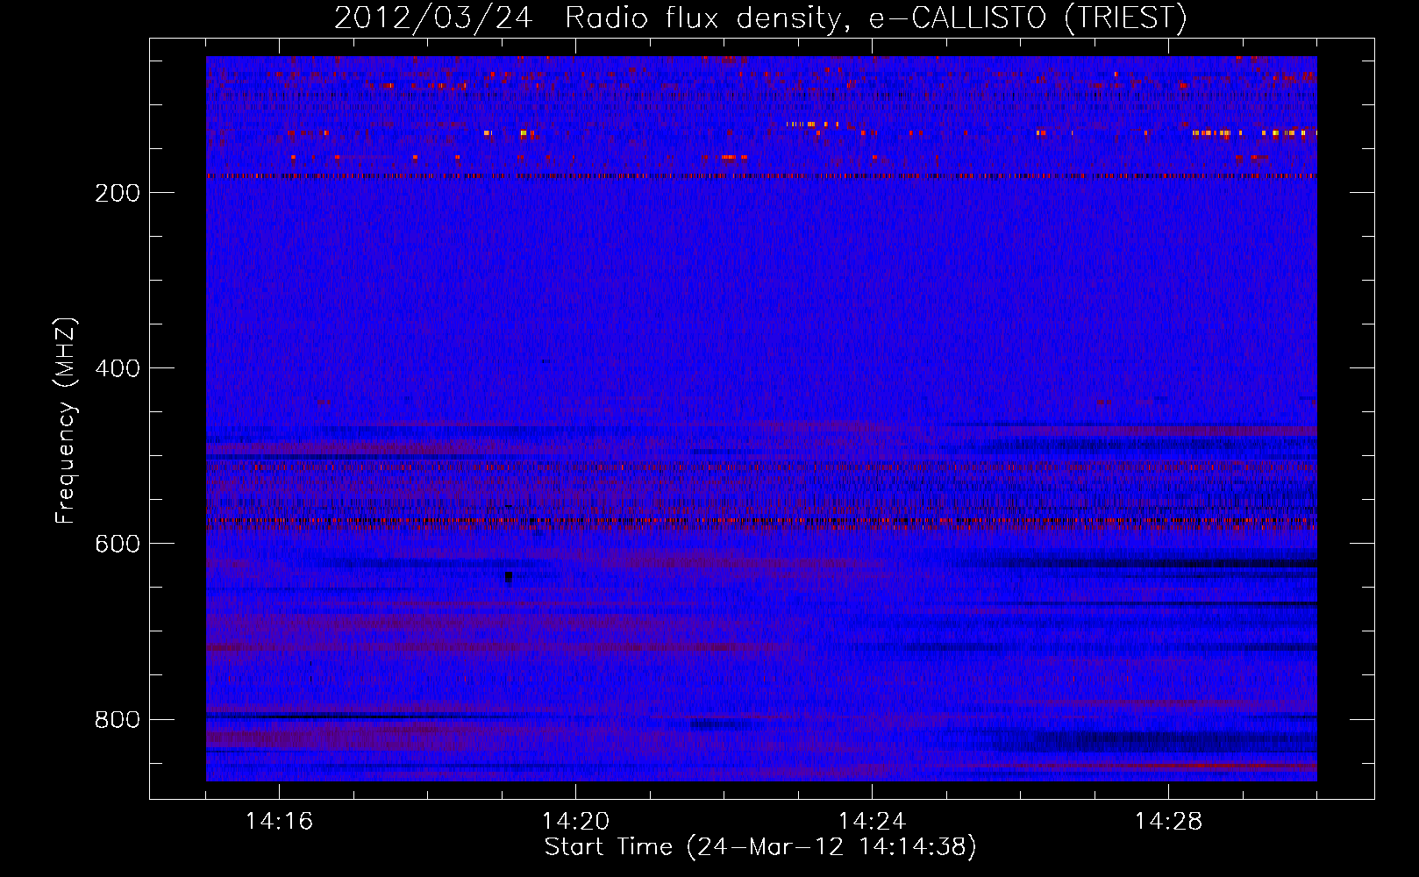Image resolution: width=1419 pixels, height=877 pixels.
Task: Click the 14:28 time tick label
Action: pos(1168,822)
